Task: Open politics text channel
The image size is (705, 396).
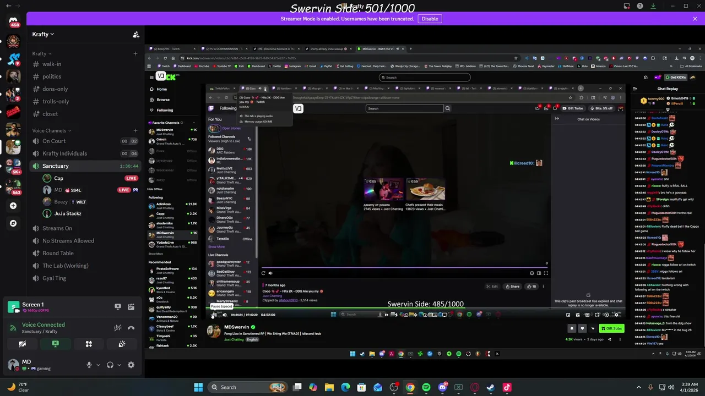Action: [85, 76]
